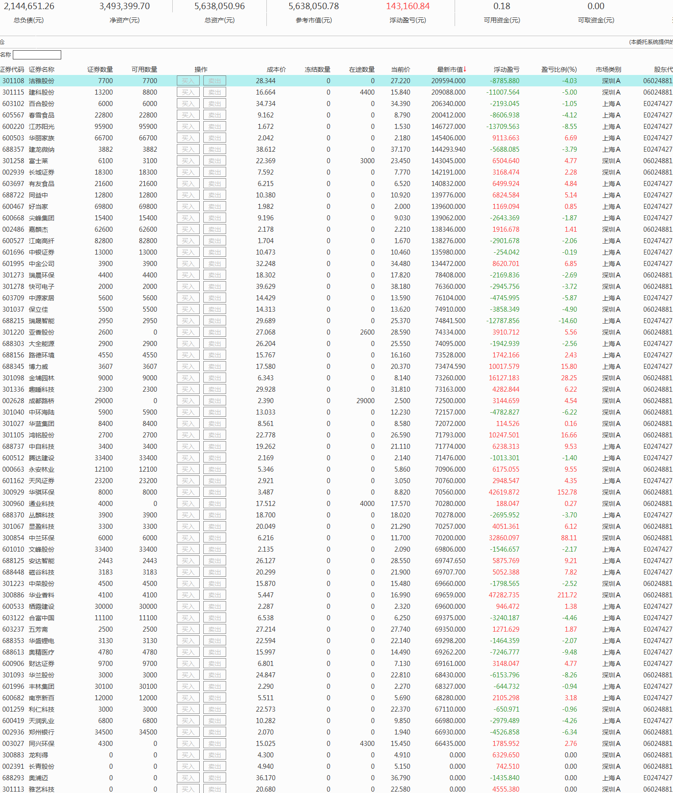Image resolution: width=673 pixels, height=793 pixels.
Task: Click 买入 for stock 688125 安达智能
Action: [188, 561]
